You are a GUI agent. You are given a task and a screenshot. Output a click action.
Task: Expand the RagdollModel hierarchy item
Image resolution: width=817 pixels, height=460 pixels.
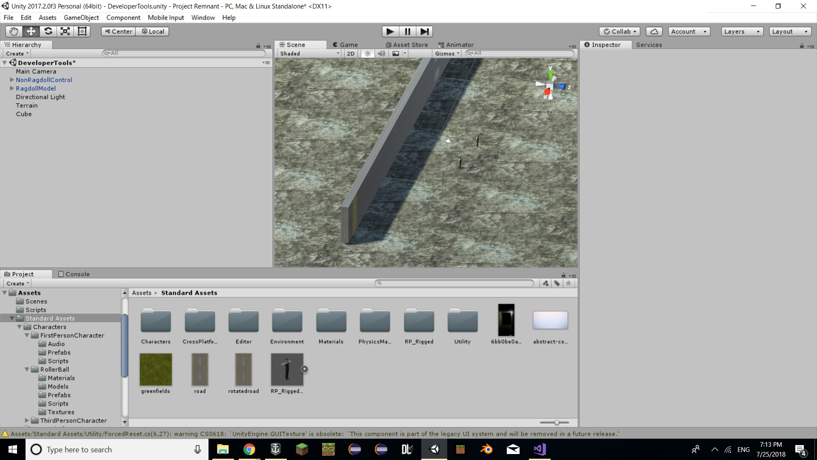pos(12,88)
